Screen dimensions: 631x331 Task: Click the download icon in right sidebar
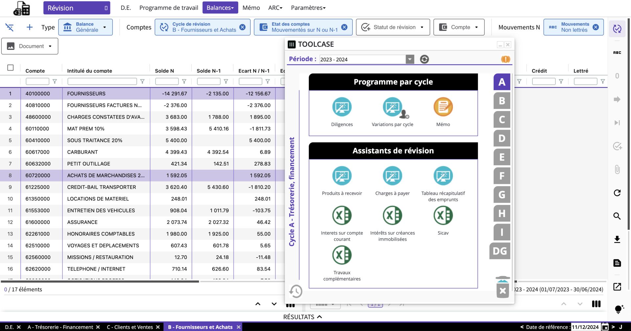click(617, 239)
